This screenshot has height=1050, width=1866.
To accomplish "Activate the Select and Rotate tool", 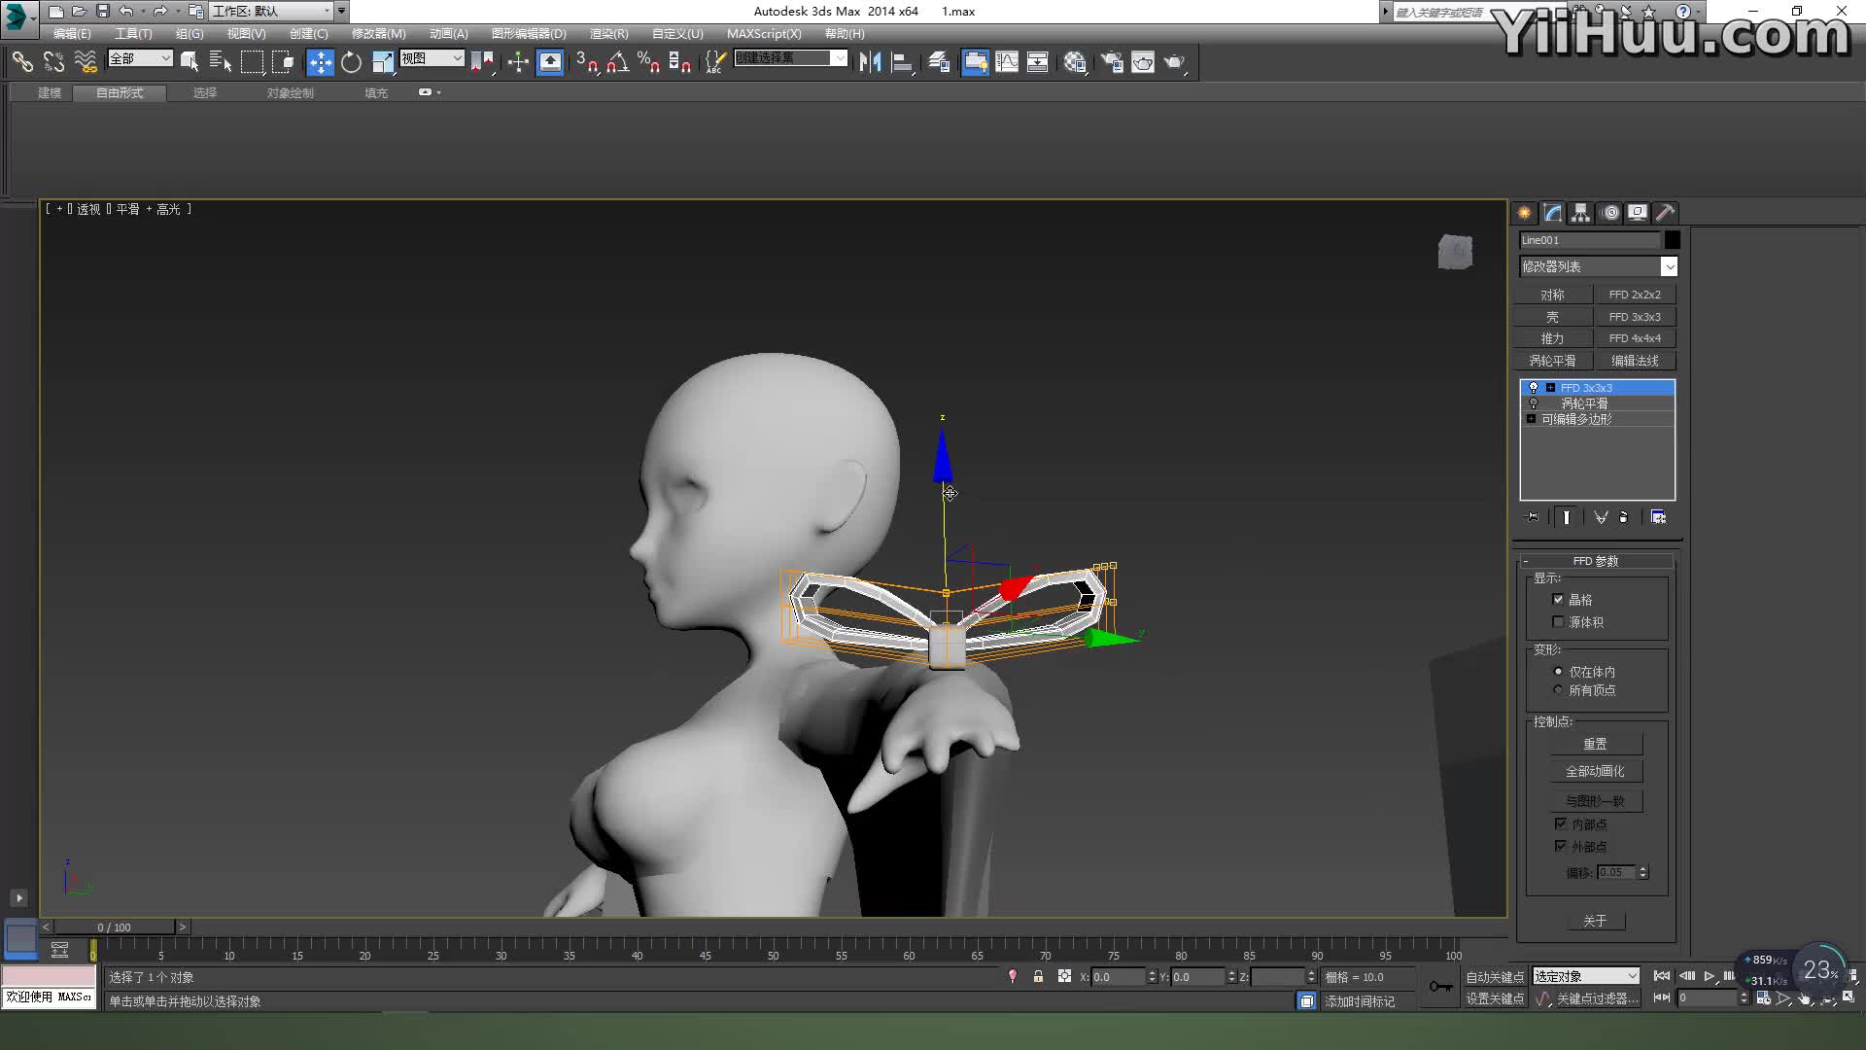I will click(351, 62).
